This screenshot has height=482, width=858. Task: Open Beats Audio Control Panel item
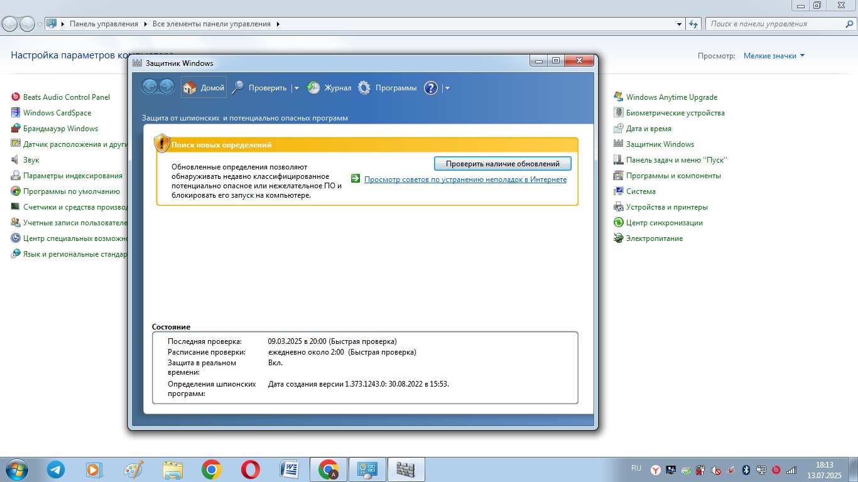click(67, 97)
